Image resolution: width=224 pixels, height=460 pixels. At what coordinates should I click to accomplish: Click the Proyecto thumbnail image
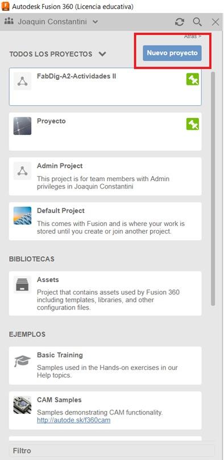pos(22,126)
